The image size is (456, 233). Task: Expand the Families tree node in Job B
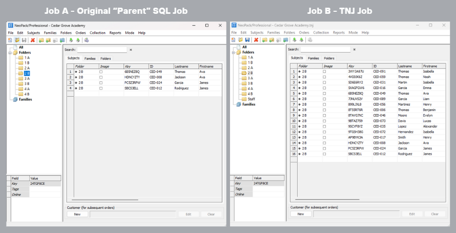point(233,104)
